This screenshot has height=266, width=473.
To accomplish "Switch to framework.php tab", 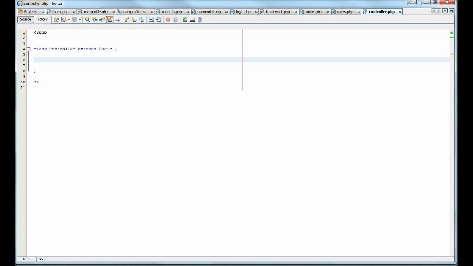I will [x=278, y=11].
